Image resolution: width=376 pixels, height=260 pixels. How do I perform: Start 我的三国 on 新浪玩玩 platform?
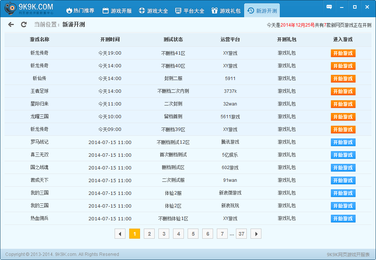click(x=343, y=206)
